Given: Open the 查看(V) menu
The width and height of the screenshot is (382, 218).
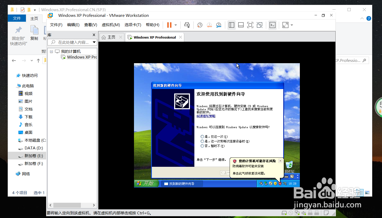Looking at the screenshot, I should coord(91,25).
